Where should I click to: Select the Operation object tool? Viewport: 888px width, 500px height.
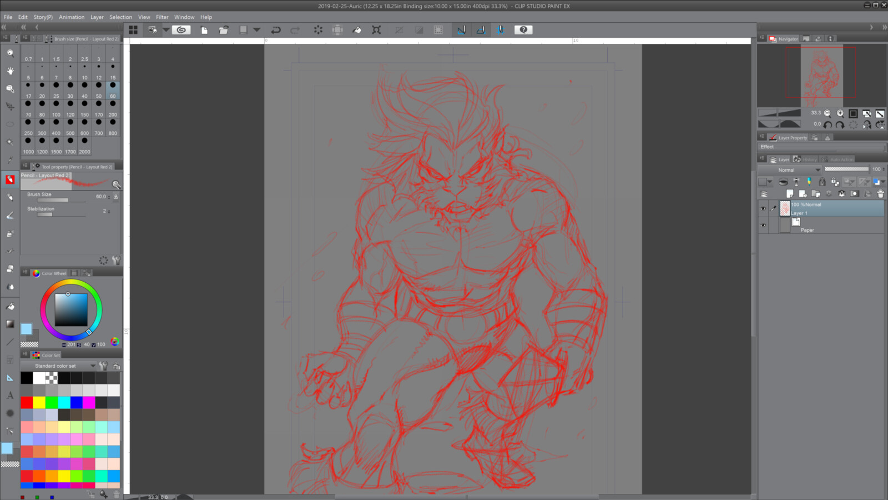pyautogui.click(x=10, y=88)
